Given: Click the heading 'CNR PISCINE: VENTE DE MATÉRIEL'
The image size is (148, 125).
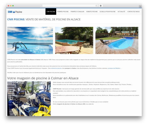Looking at the screenshot, I should pyautogui.click(x=44, y=20).
